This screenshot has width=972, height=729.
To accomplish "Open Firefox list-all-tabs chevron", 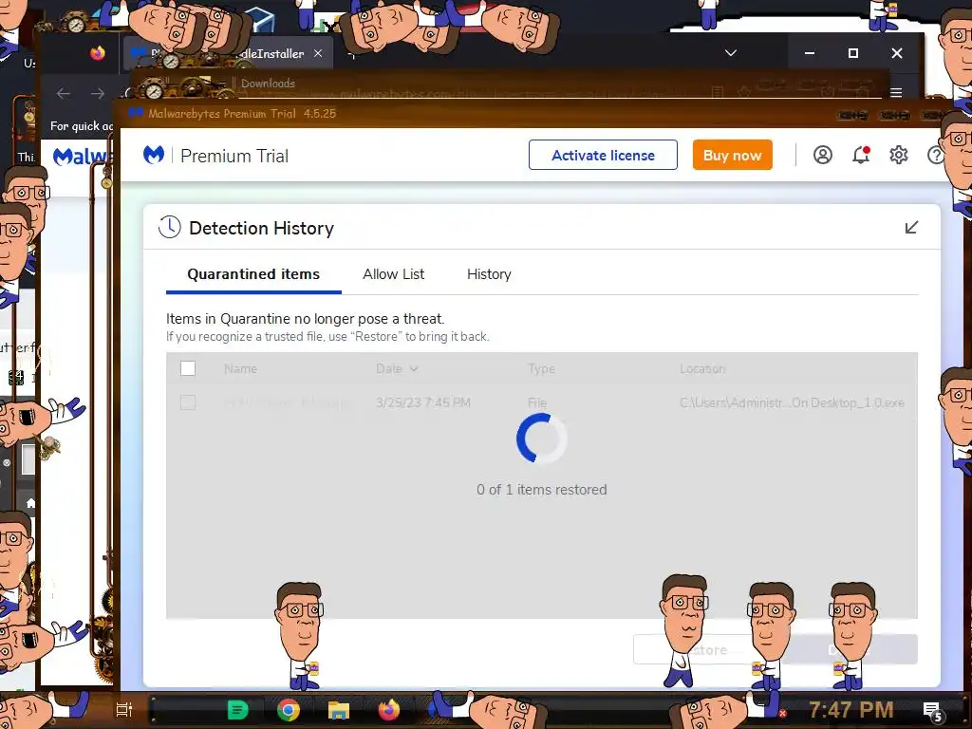I will (731, 53).
